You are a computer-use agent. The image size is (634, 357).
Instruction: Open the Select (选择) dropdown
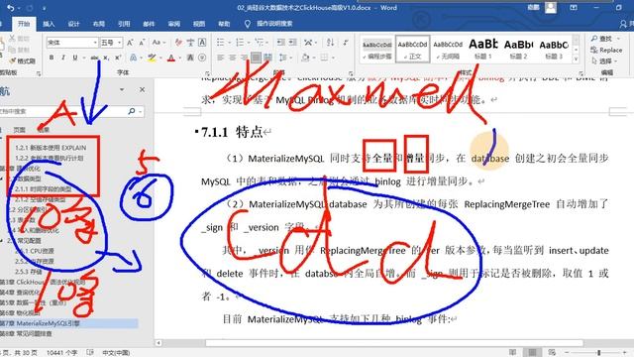click(605, 61)
